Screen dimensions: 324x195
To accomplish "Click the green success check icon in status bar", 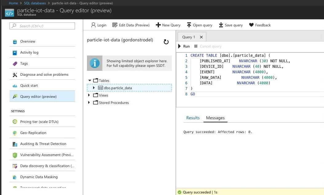I will [x=179, y=192].
